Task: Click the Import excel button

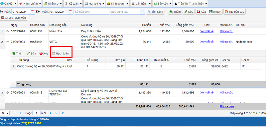Action: click(215, 12)
